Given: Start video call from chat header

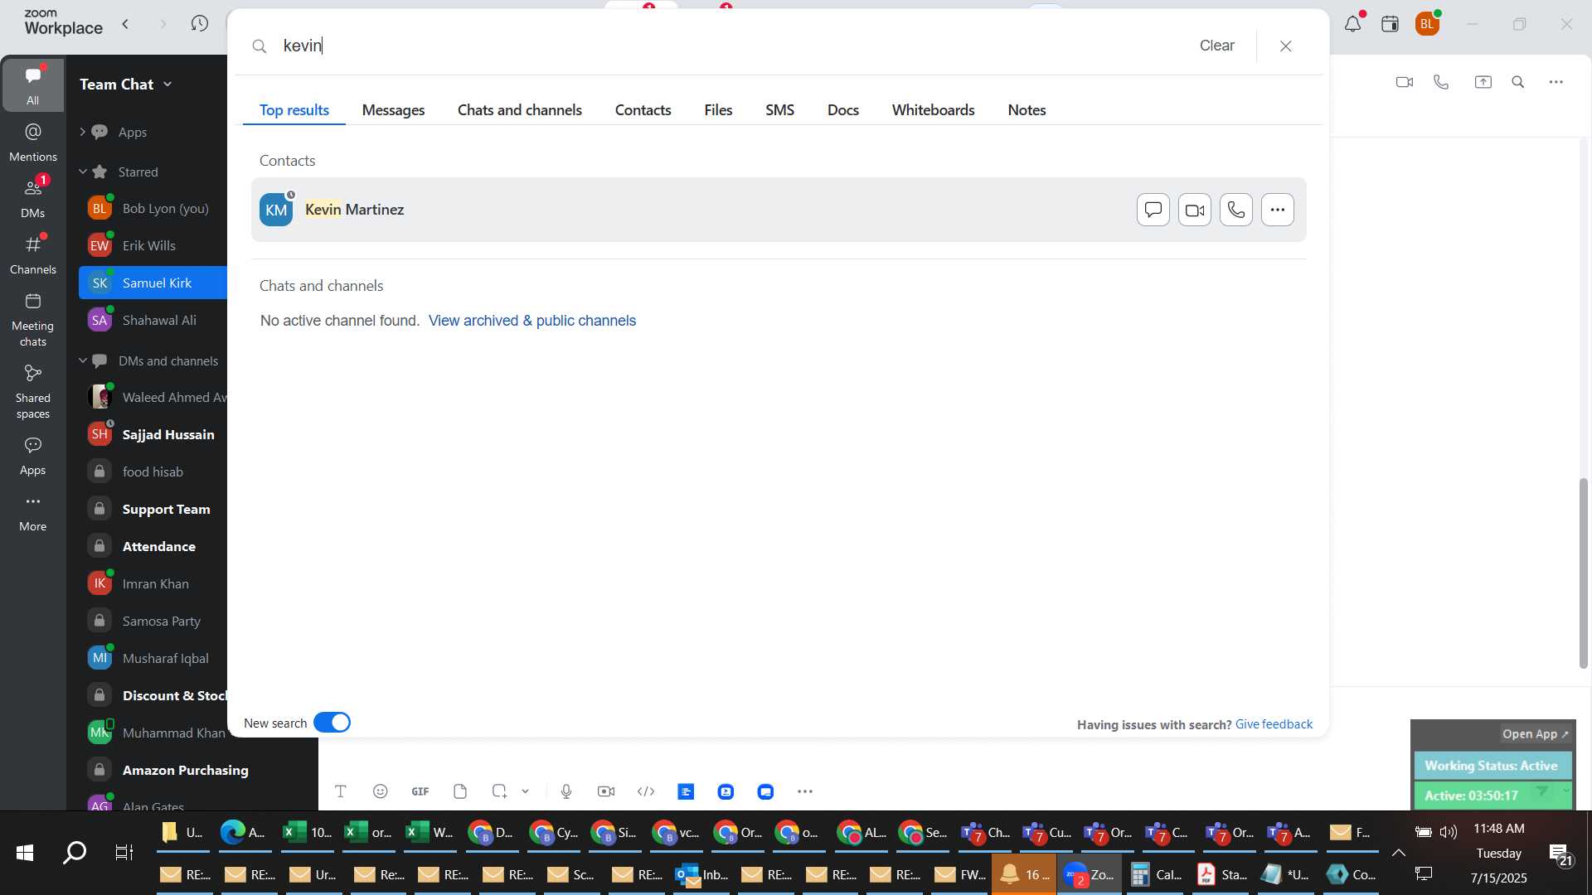Looking at the screenshot, I should 1404,82.
